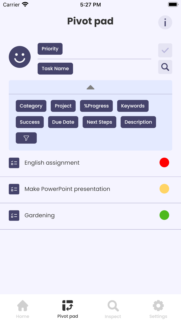This screenshot has width=181, height=322.
Task: Choose the %Progress chip
Action: click(96, 106)
